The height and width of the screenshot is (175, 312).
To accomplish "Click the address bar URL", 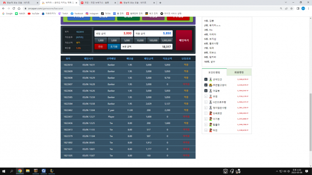I will (x=45, y=9).
